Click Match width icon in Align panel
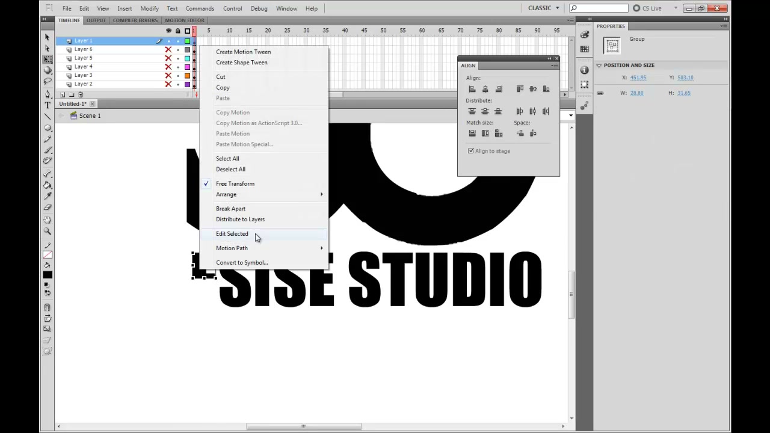Screen dimensions: 770x433 point(472,134)
